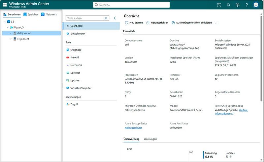The height and width of the screenshot is (162, 264).
Task: Collapse the S2 tree node chevron
Action: pyautogui.click(x=5, y=22)
